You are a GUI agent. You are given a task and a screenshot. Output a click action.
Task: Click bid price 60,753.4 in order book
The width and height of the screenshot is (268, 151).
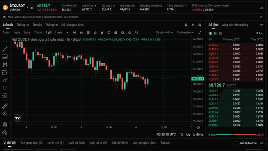click(x=213, y=91)
